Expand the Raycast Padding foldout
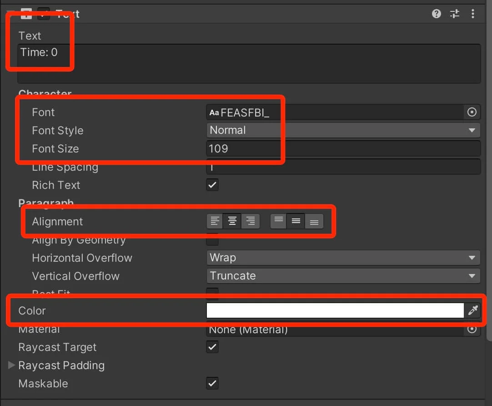 tap(12, 365)
